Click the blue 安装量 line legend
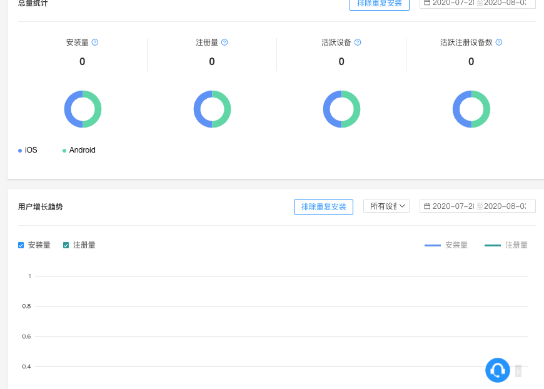Viewport: 544px width, 389px height. [x=446, y=245]
